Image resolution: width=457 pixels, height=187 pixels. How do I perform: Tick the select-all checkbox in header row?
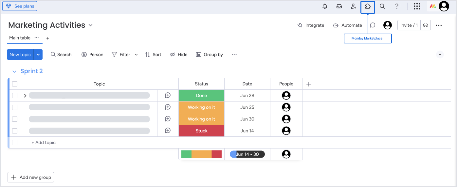click(x=15, y=84)
